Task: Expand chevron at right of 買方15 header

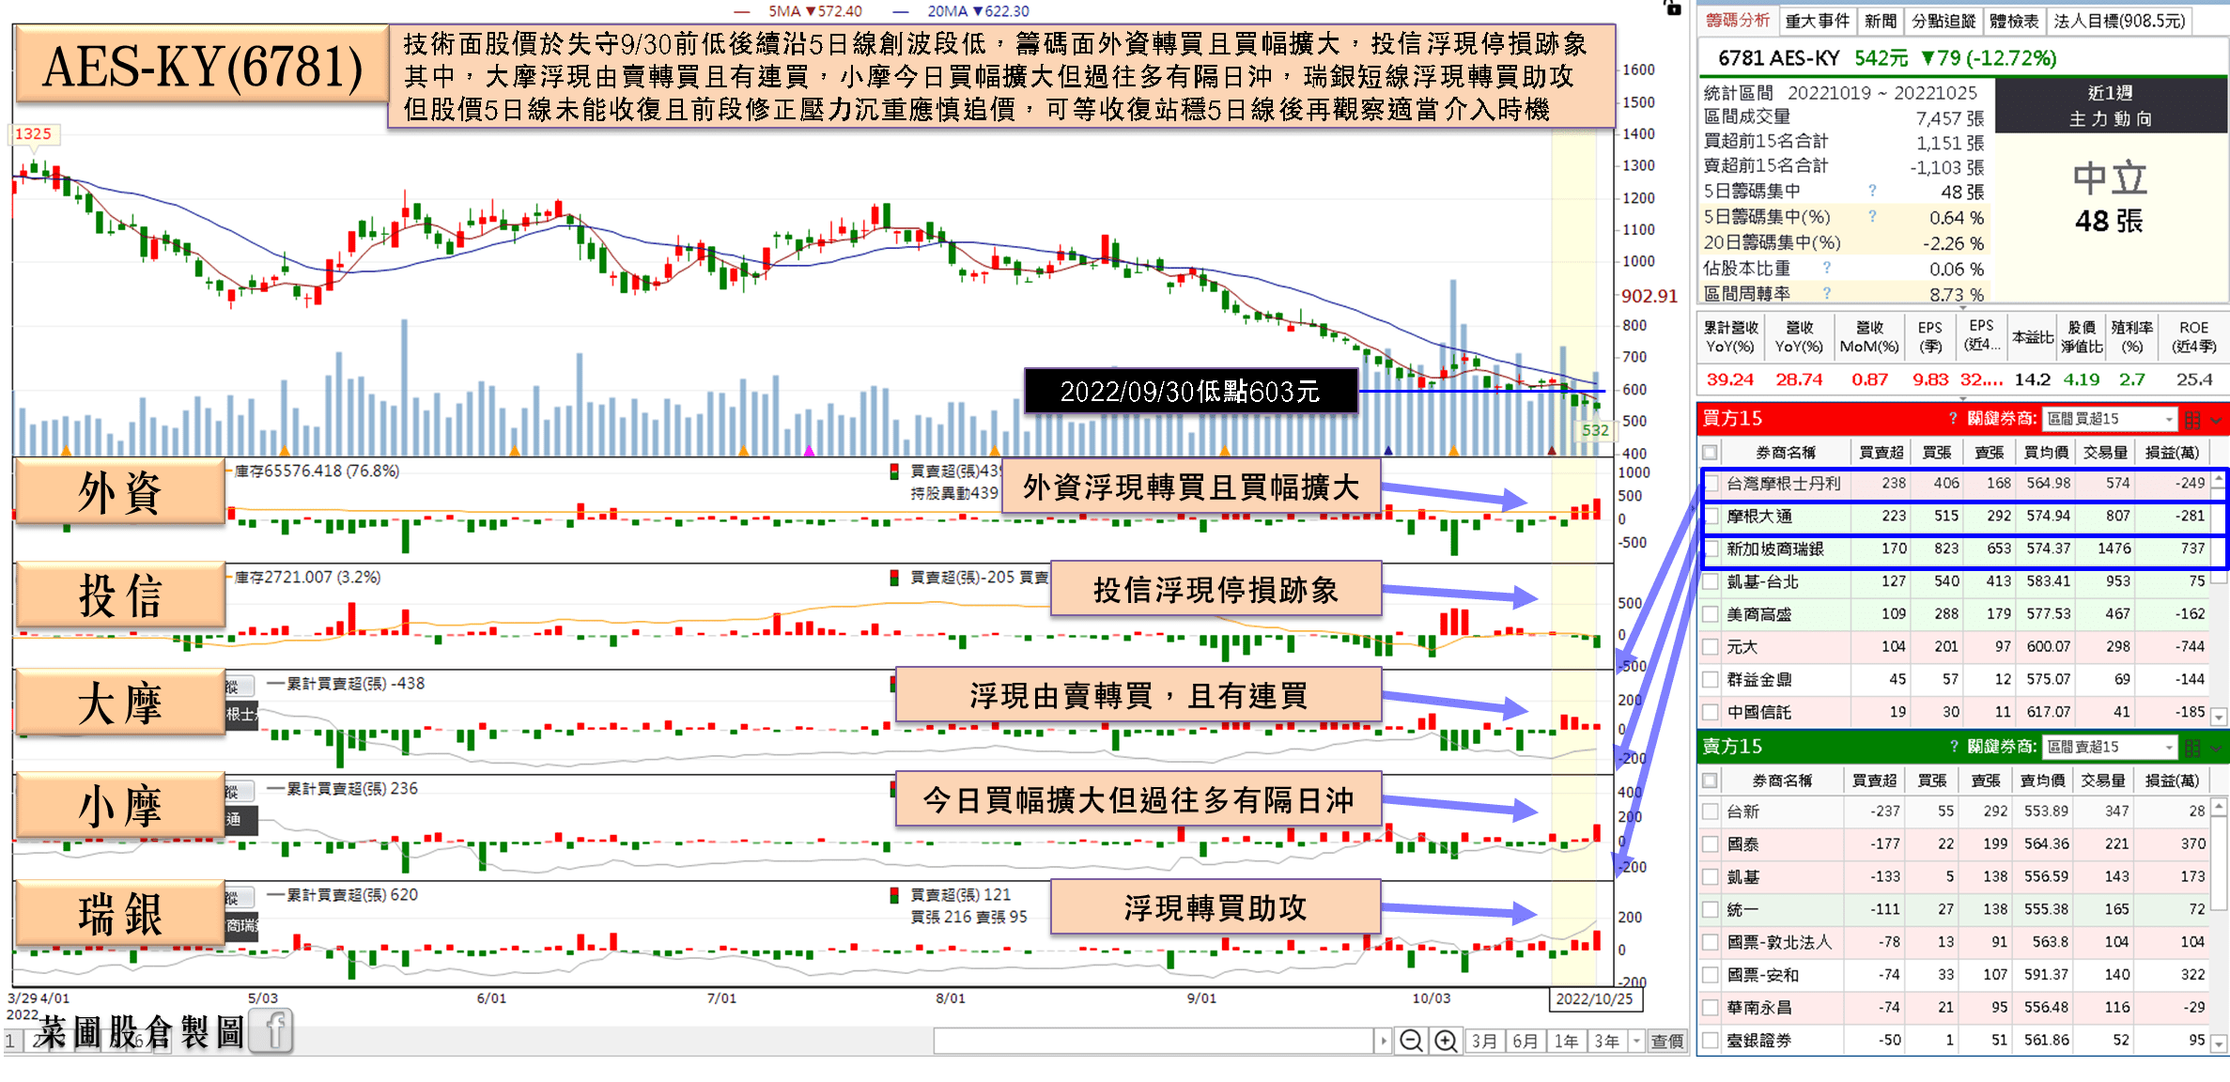Action: [x=2217, y=420]
